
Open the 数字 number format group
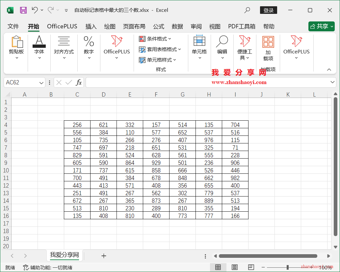[89, 47]
